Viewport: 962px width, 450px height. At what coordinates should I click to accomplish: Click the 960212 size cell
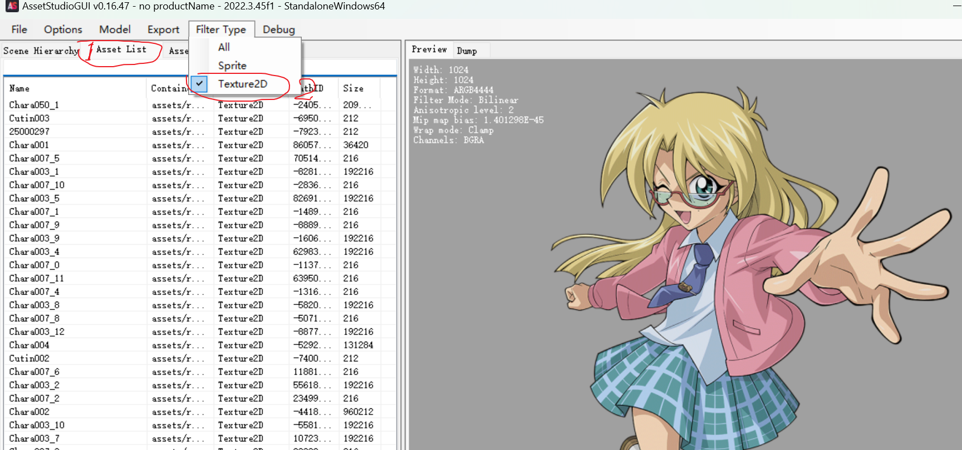click(x=359, y=412)
